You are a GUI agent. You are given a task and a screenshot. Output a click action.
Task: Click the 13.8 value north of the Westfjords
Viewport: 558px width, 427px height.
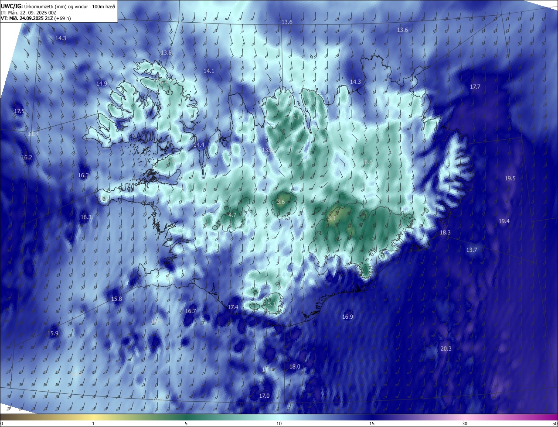[166, 52]
